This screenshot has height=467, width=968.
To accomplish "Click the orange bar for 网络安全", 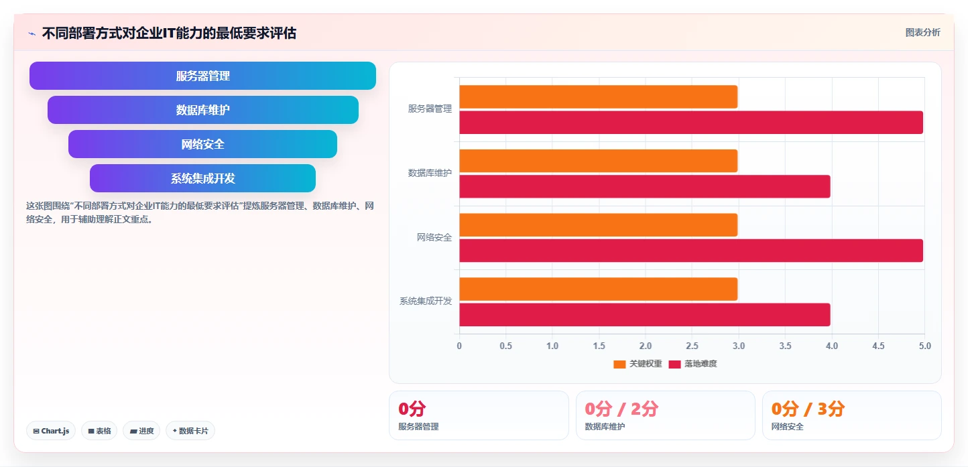I will [598, 225].
